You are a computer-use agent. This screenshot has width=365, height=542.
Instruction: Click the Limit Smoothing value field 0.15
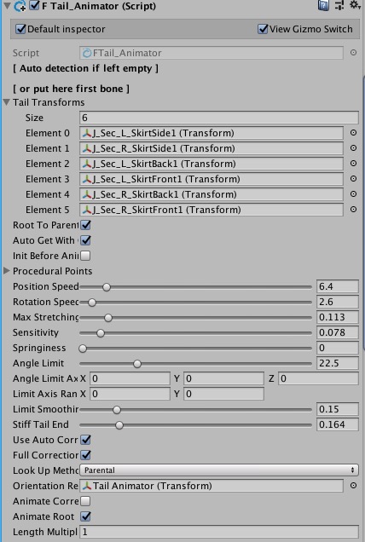(x=338, y=409)
